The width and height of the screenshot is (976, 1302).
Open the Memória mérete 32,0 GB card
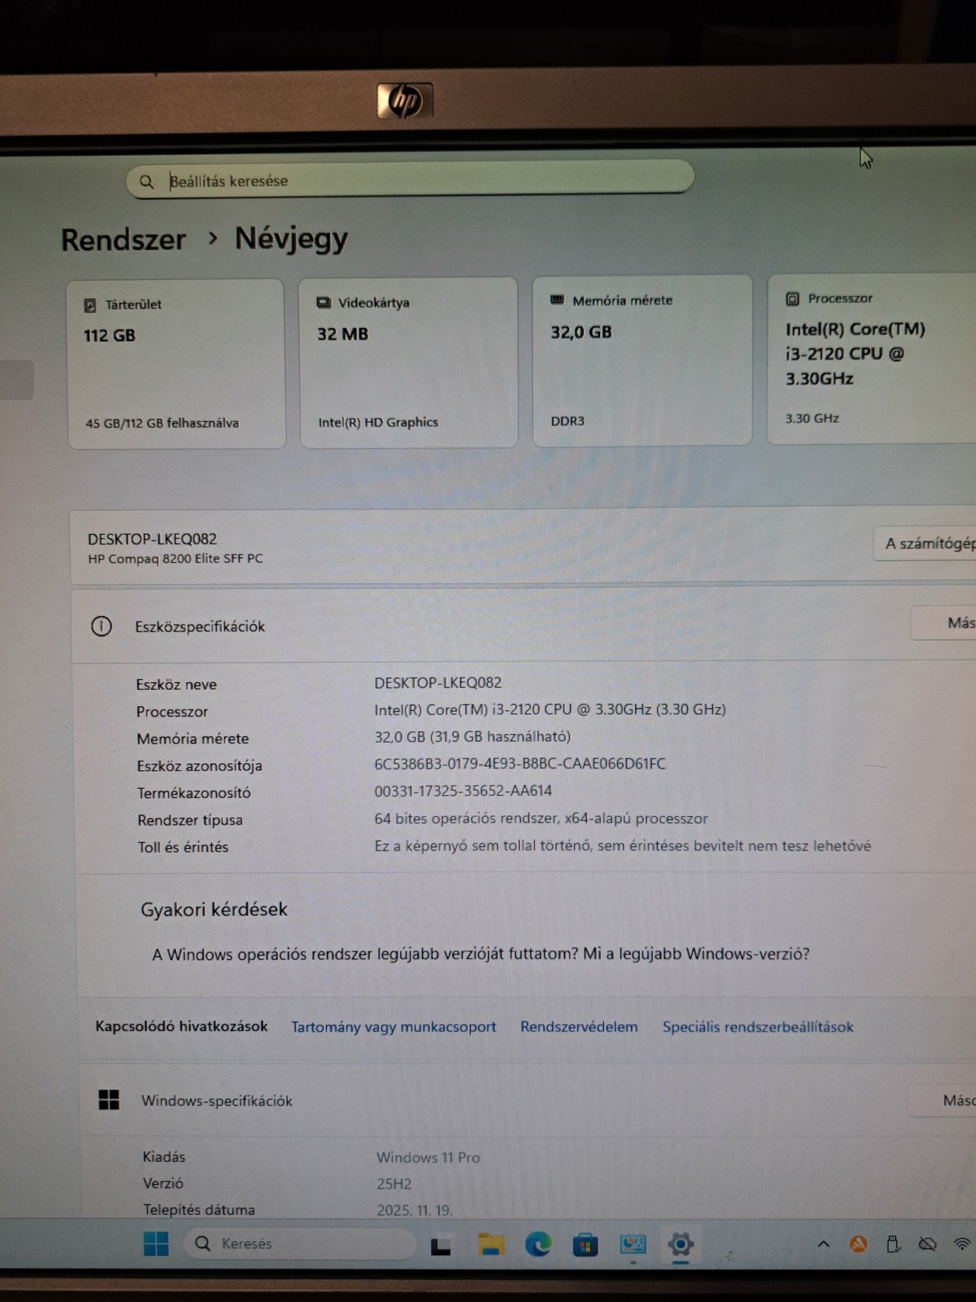pos(642,361)
